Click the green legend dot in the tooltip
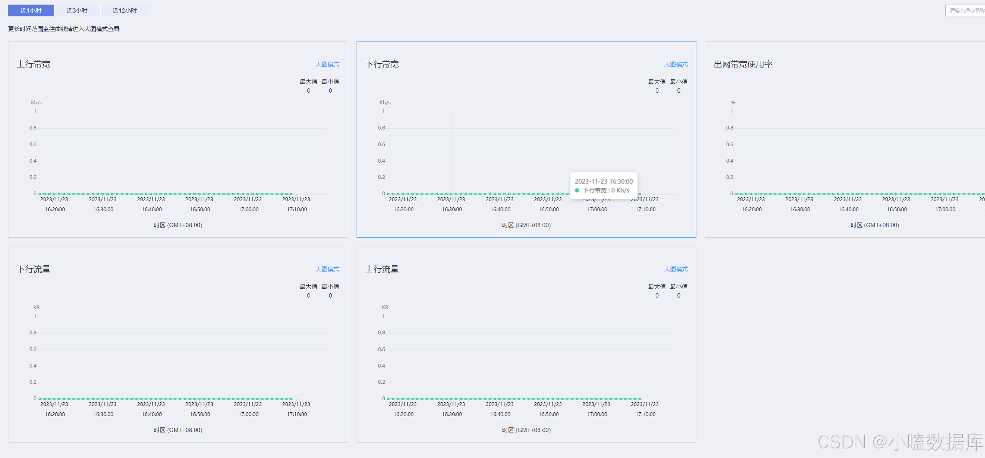 tap(577, 190)
